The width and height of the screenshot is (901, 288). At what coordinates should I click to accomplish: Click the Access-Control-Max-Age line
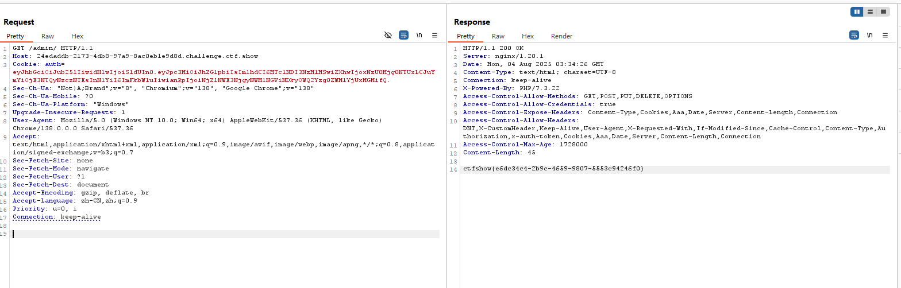525,145
